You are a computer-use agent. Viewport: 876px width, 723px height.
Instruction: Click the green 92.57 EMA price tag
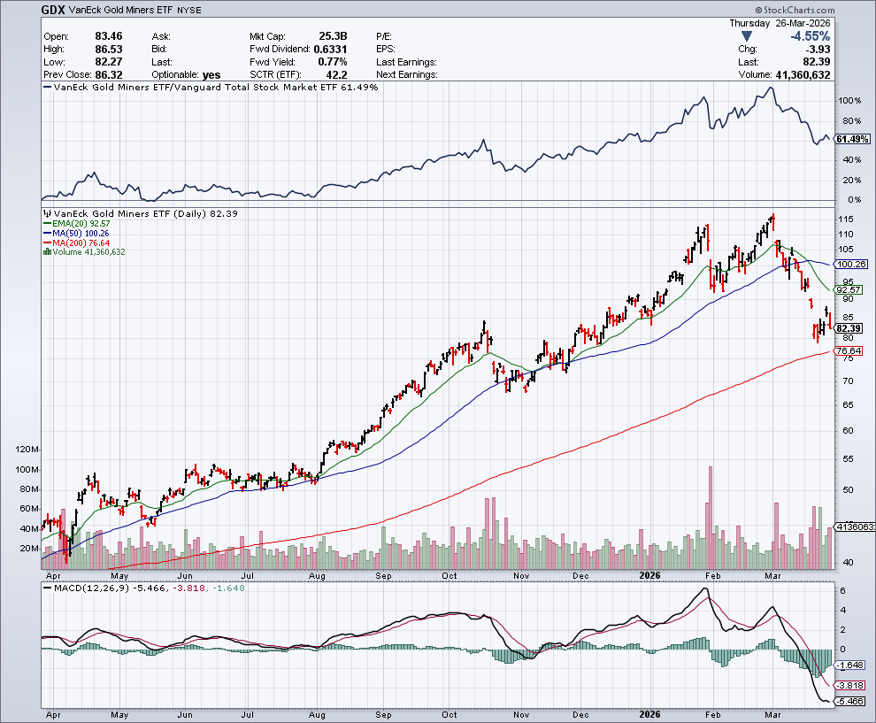849,289
